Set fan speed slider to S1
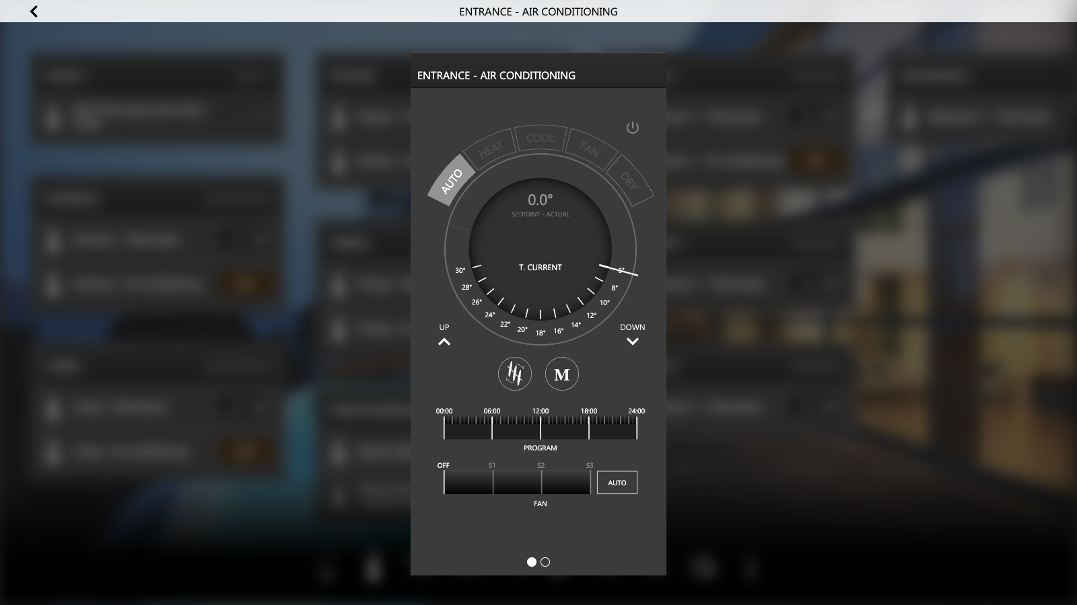This screenshot has width=1077, height=605. (x=493, y=482)
